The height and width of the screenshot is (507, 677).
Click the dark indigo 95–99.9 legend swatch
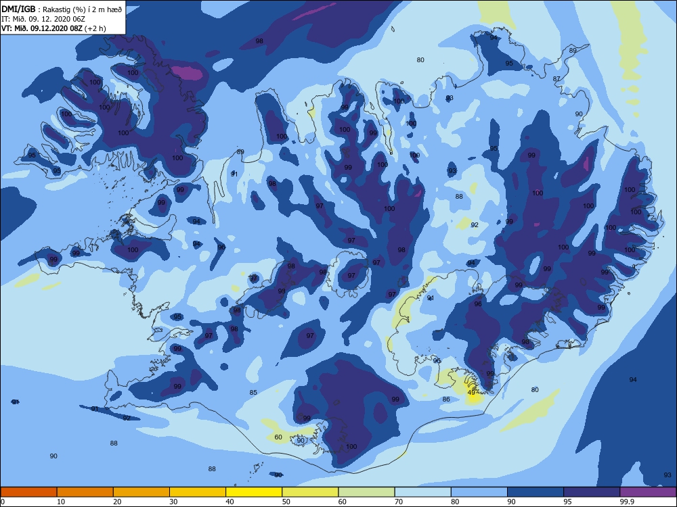(592, 492)
